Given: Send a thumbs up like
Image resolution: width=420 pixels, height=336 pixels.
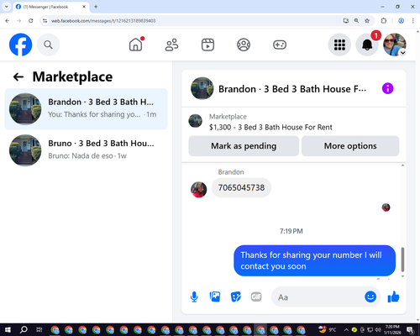Looking at the screenshot, I should [x=393, y=297].
